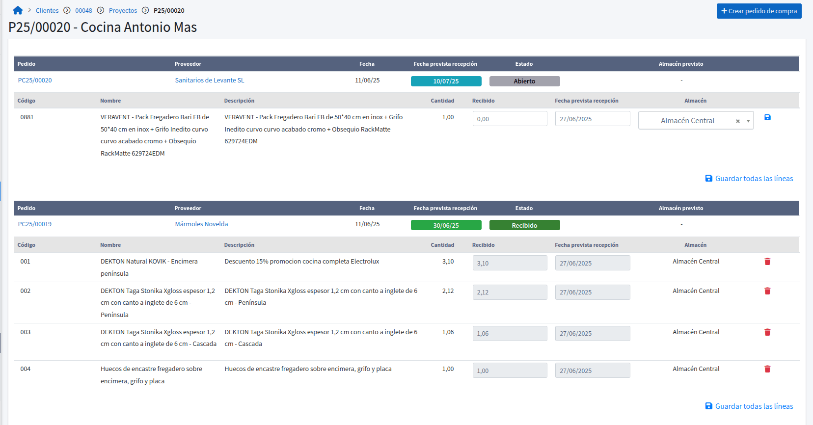The height and width of the screenshot is (425, 813).
Task: Open Clientes breadcrumb
Action: pos(47,10)
